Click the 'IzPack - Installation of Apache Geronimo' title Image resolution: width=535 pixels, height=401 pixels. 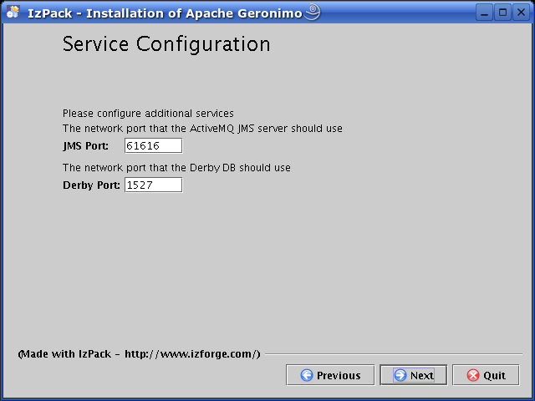click(x=164, y=13)
